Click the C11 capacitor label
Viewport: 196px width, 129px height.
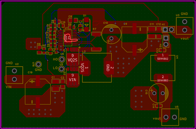(x=152, y=24)
